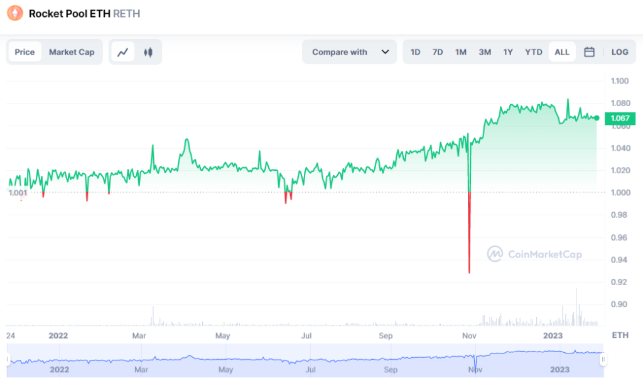Click the green endpoint dot on price line
The width and height of the screenshot is (643, 383).
click(597, 118)
